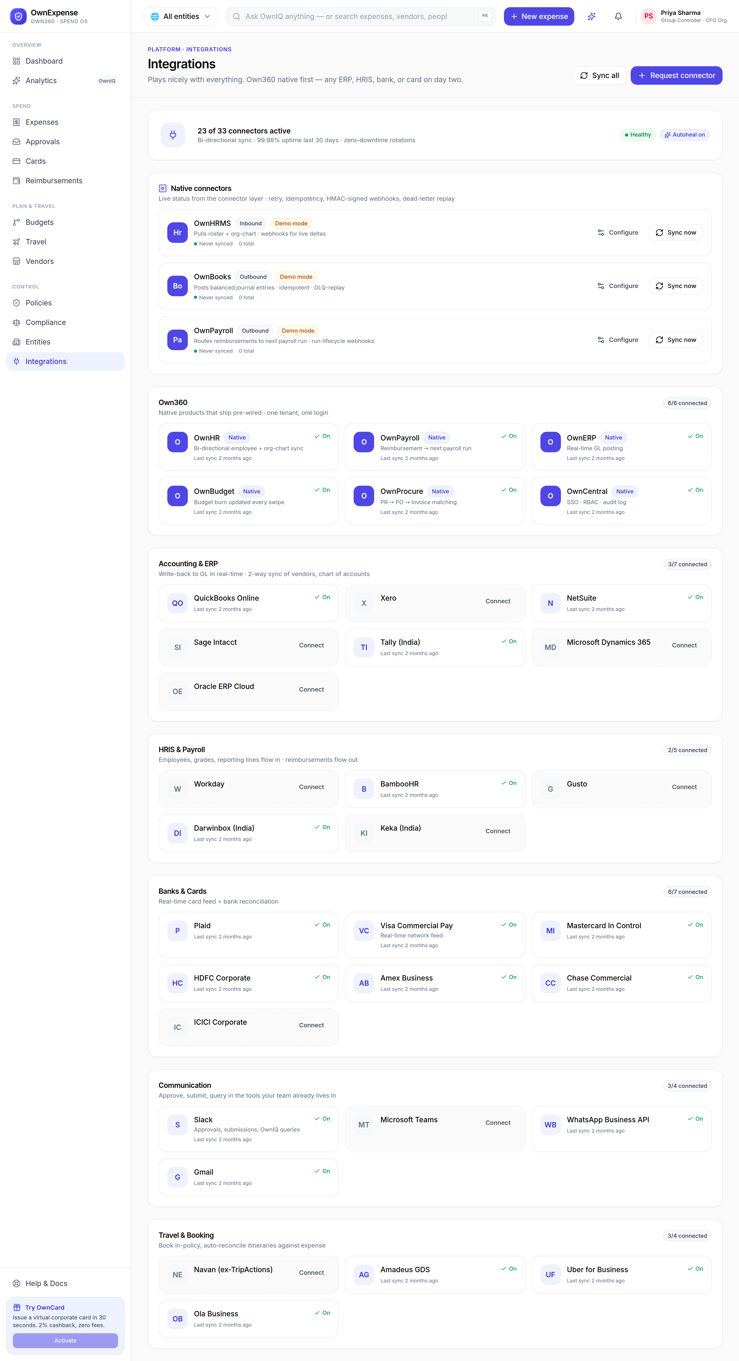739x1361 pixels.
Task: Click the Visa Commercial Pay 'VC' icon
Action: click(x=364, y=931)
